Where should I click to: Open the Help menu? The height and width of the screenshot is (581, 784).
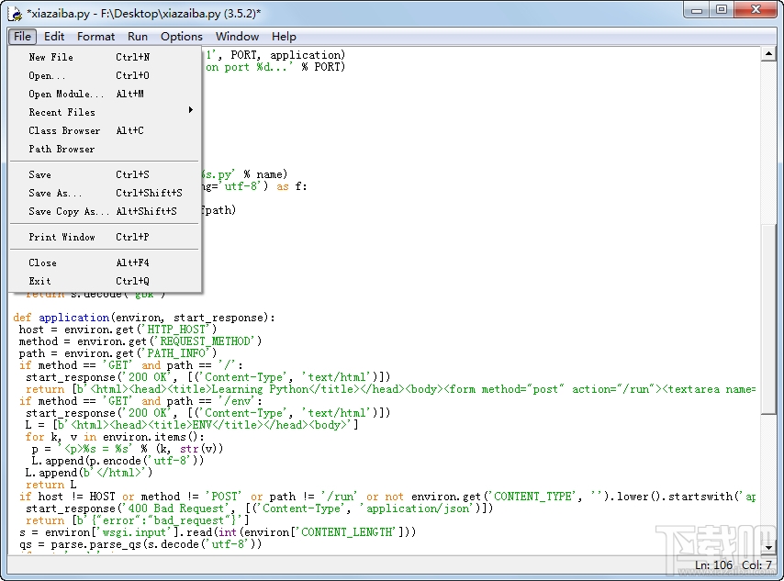pyautogui.click(x=284, y=37)
